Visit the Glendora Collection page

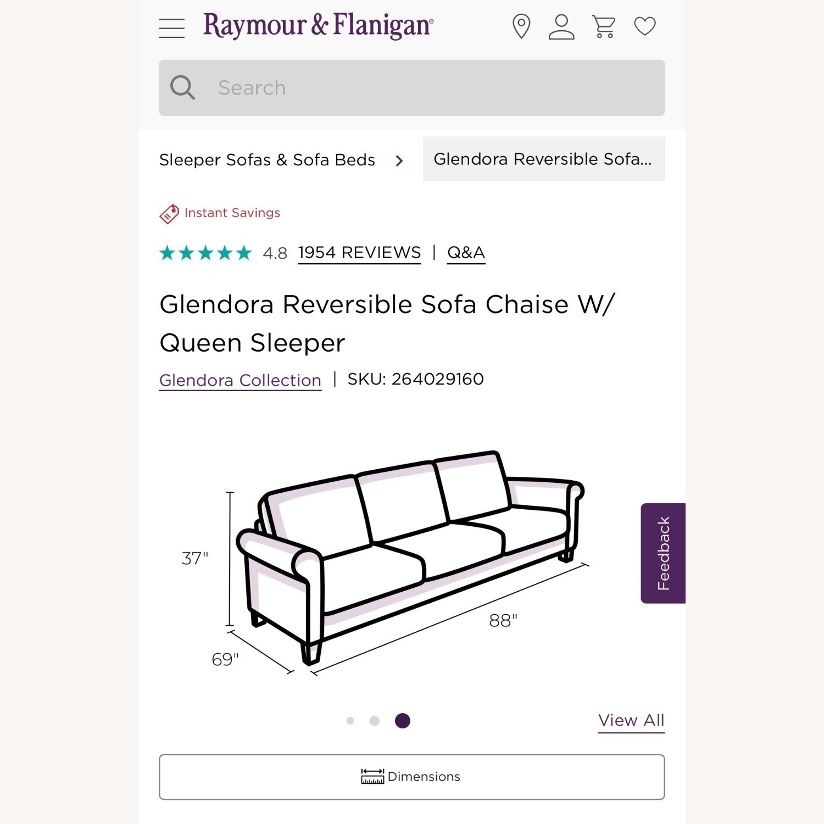241,380
